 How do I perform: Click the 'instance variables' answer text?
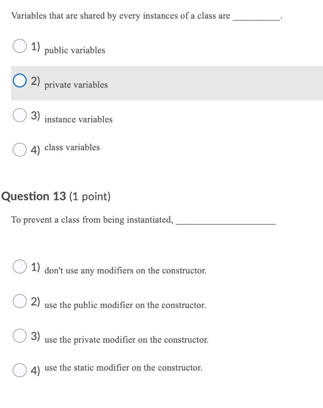click(78, 120)
